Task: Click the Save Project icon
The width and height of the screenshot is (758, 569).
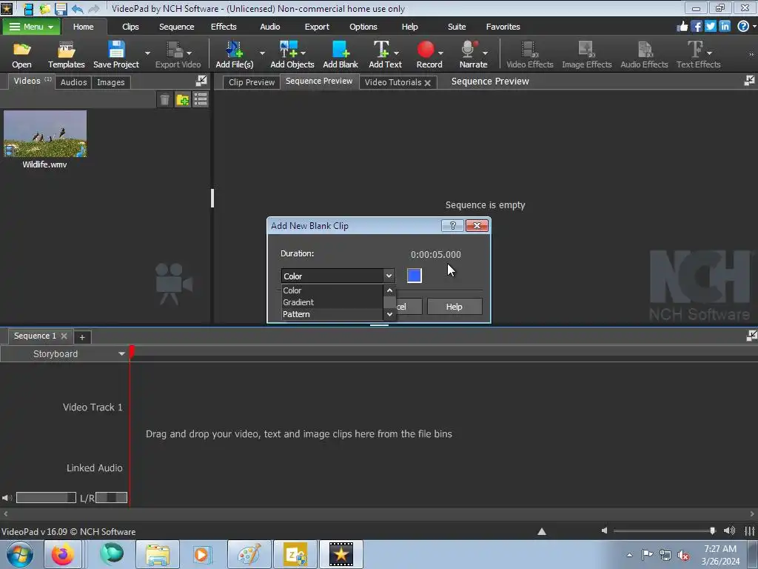Action: point(116,54)
